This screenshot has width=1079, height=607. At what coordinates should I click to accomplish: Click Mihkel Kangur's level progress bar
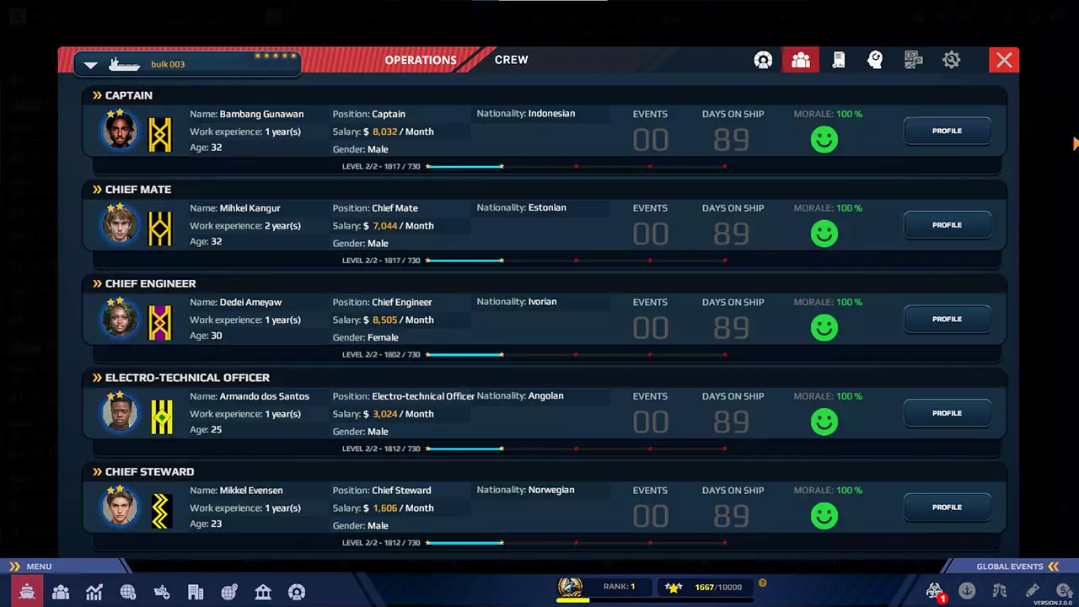[576, 261]
